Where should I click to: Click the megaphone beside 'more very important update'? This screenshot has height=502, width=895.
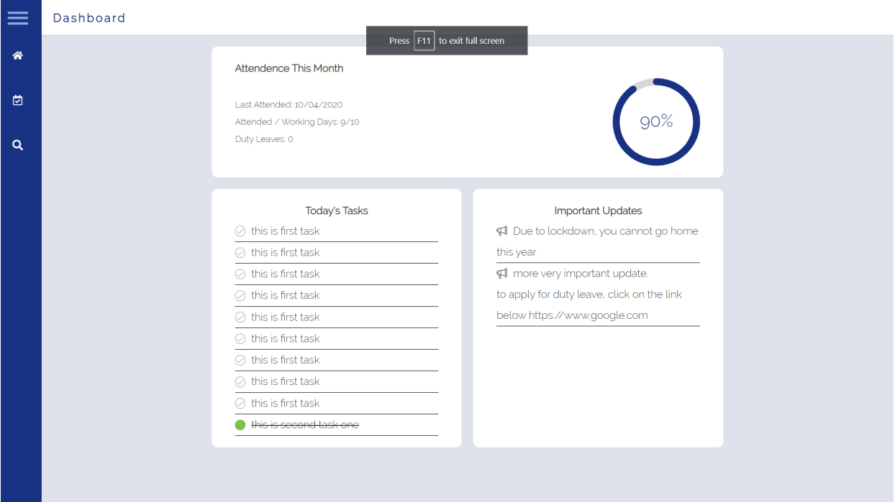click(501, 273)
